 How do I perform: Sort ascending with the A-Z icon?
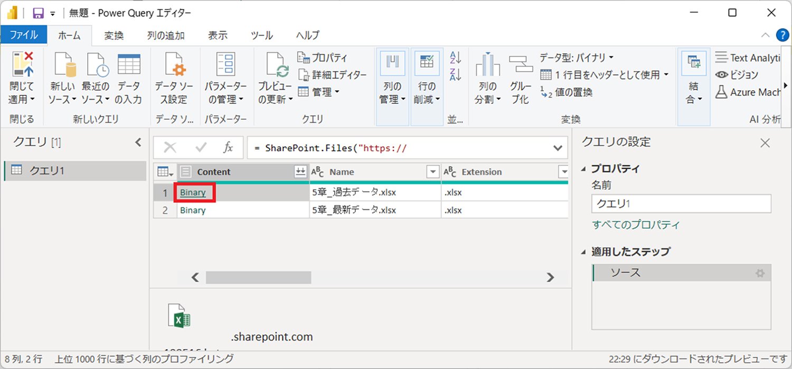tap(455, 57)
